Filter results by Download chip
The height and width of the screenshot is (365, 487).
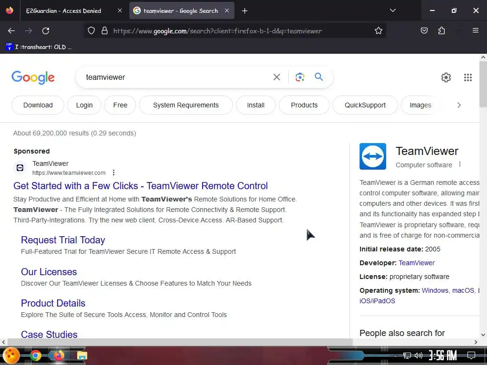tap(38, 105)
